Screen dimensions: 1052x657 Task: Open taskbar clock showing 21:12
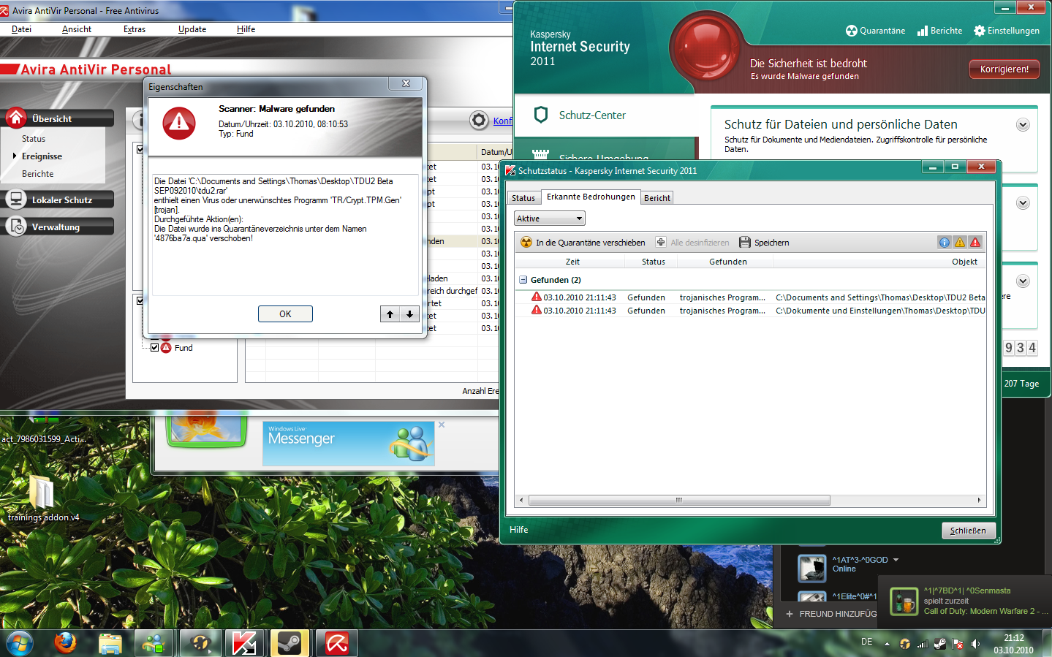pos(1013,644)
